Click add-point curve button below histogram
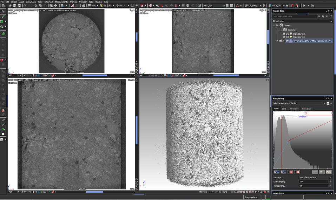This screenshot has height=200, width=336. (x=276, y=172)
